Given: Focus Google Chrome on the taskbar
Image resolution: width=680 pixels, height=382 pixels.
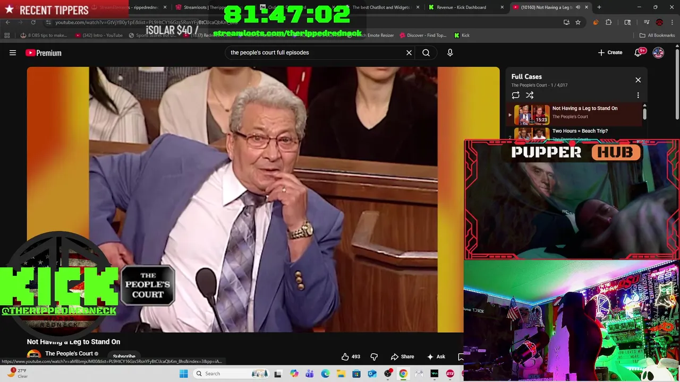Looking at the screenshot, I should [403, 374].
